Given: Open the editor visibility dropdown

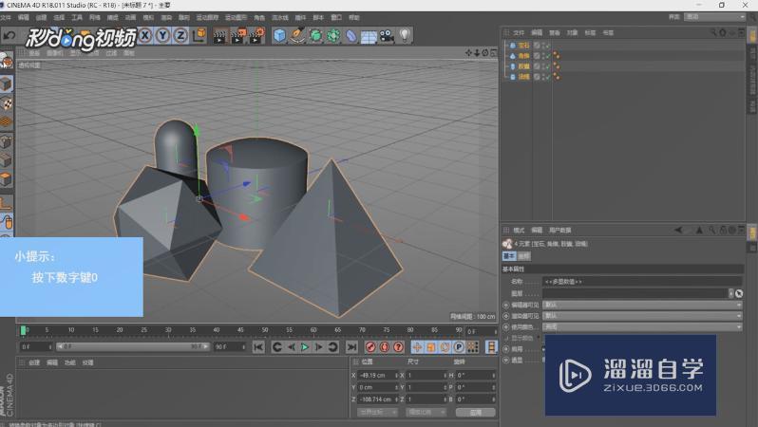Looking at the screenshot, I should click(x=642, y=305).
